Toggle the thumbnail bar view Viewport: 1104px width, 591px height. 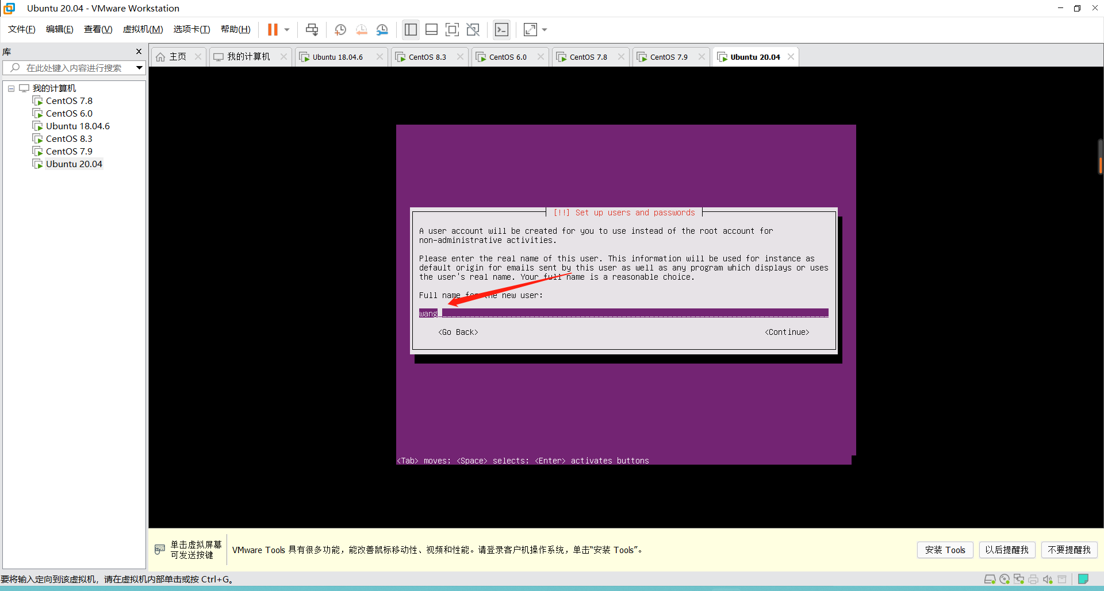pos(431,29)
